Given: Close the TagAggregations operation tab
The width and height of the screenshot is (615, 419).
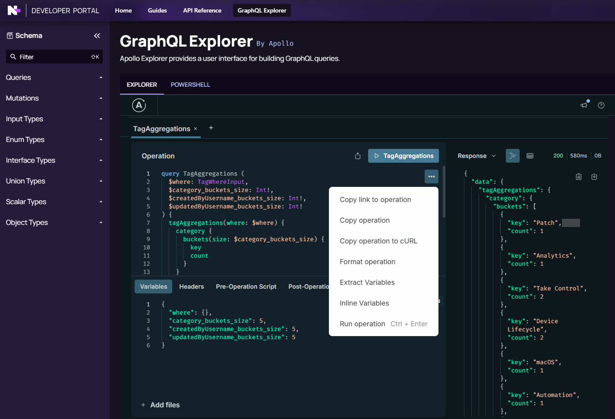Looking at the screenshot, I should (196, 129).
